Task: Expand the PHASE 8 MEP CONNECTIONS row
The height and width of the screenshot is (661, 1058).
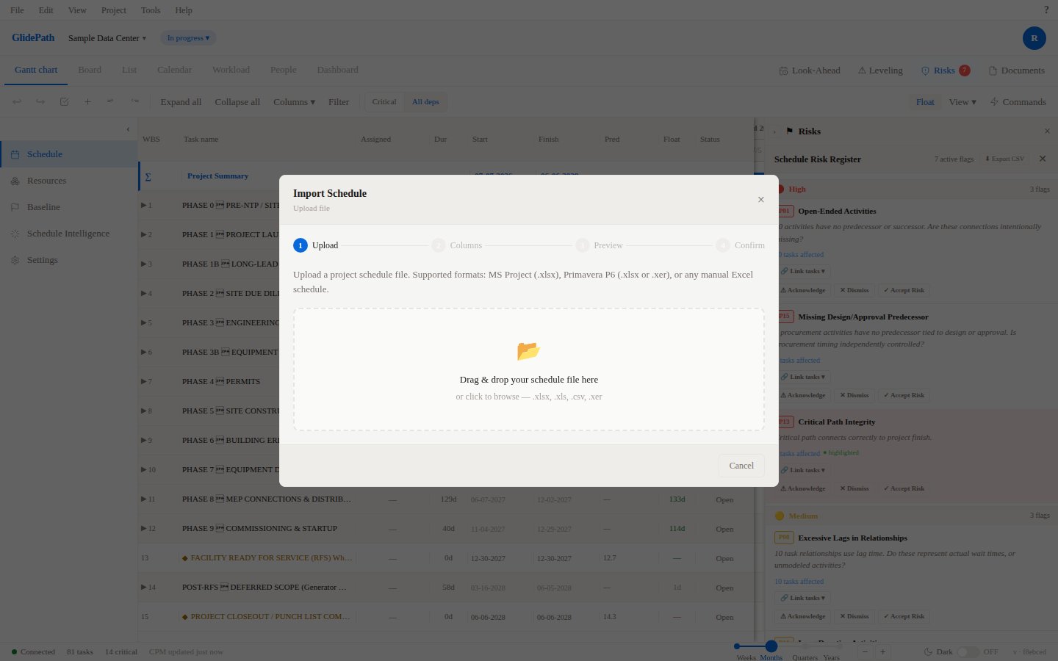Action: [x=144, y=499]
